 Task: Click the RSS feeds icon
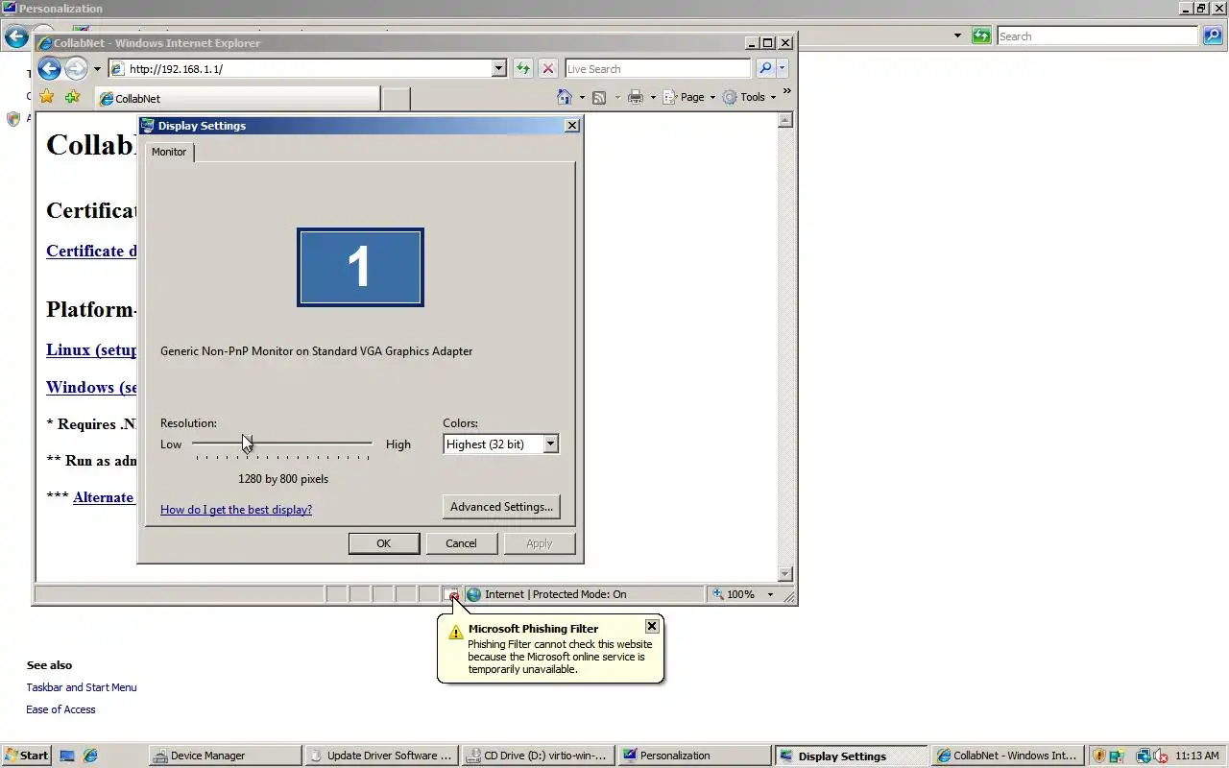coord(599,97)
